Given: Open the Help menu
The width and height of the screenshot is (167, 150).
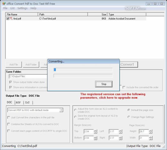Looking at the screenshot, I should (x=33, y=8).
